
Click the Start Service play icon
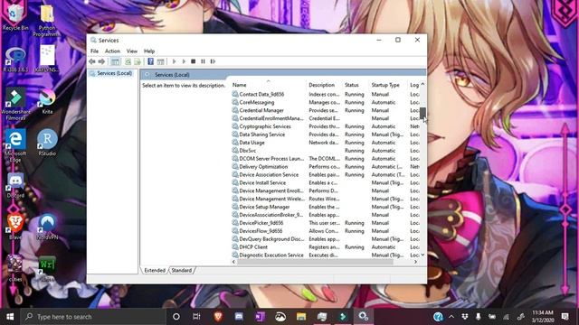pos(175,61)
